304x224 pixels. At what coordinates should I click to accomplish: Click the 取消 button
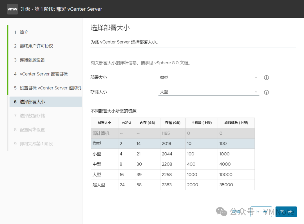236,212
